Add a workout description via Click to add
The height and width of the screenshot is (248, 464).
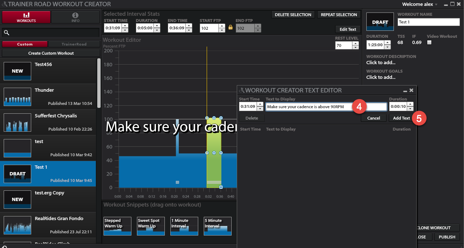pos(381,62)
